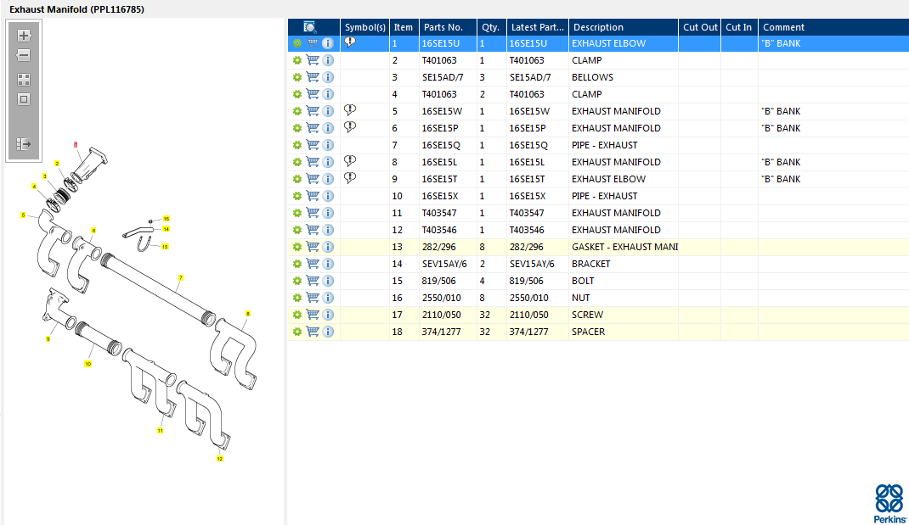Image resolution: width=909 pixels, height=525 pixels.
Task: Zoom out of the parts diagram
Action: coord(24,56)
